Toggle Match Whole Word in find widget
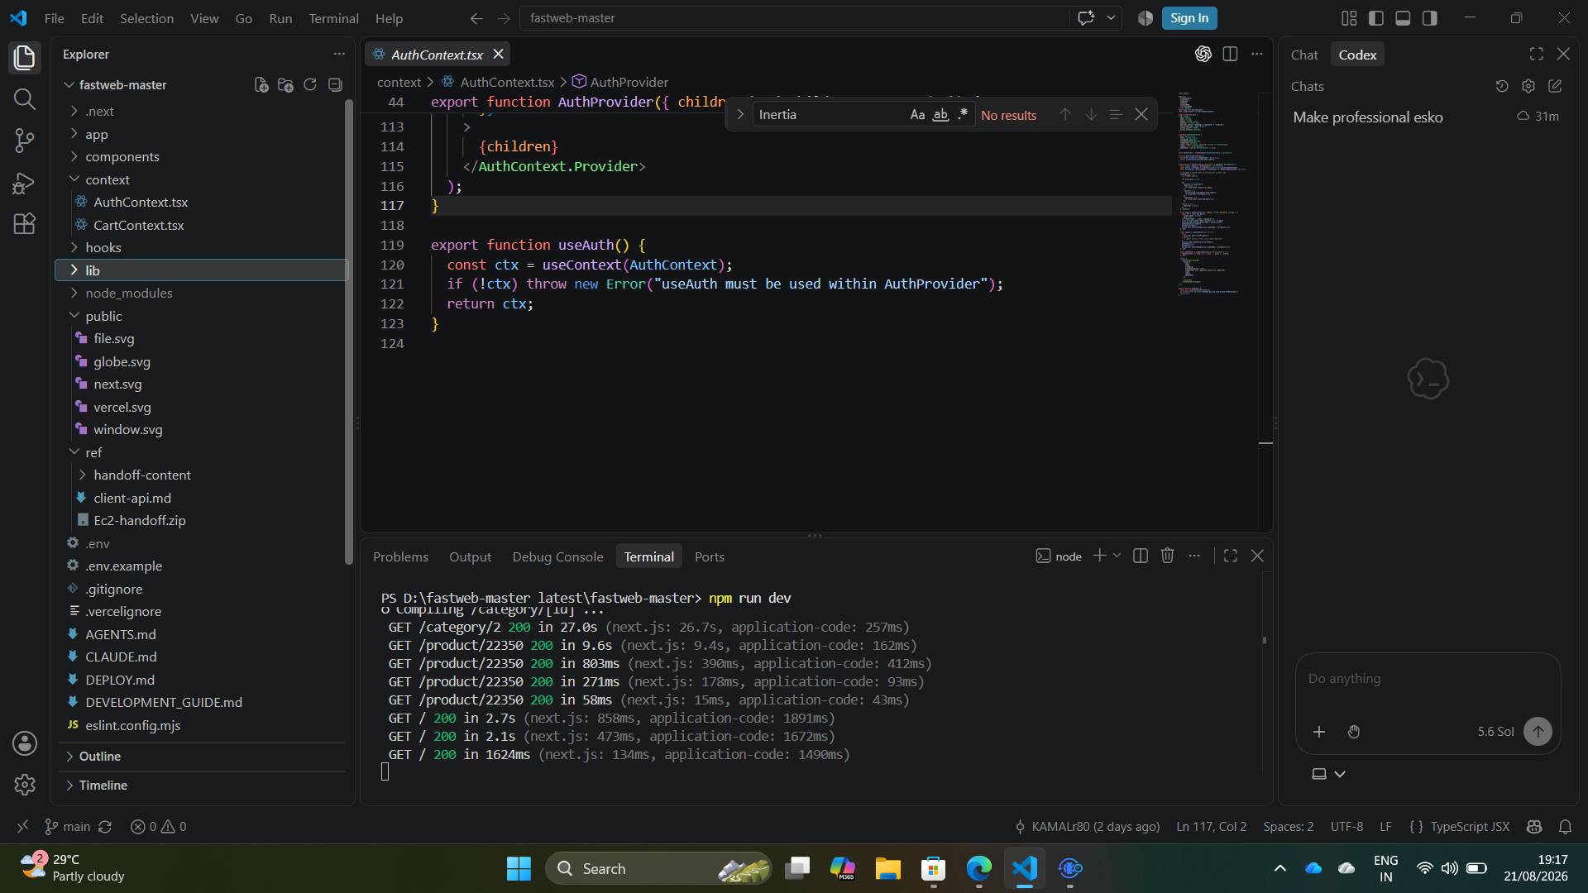This screenshot has height=893, width=1588. [940, 115]
